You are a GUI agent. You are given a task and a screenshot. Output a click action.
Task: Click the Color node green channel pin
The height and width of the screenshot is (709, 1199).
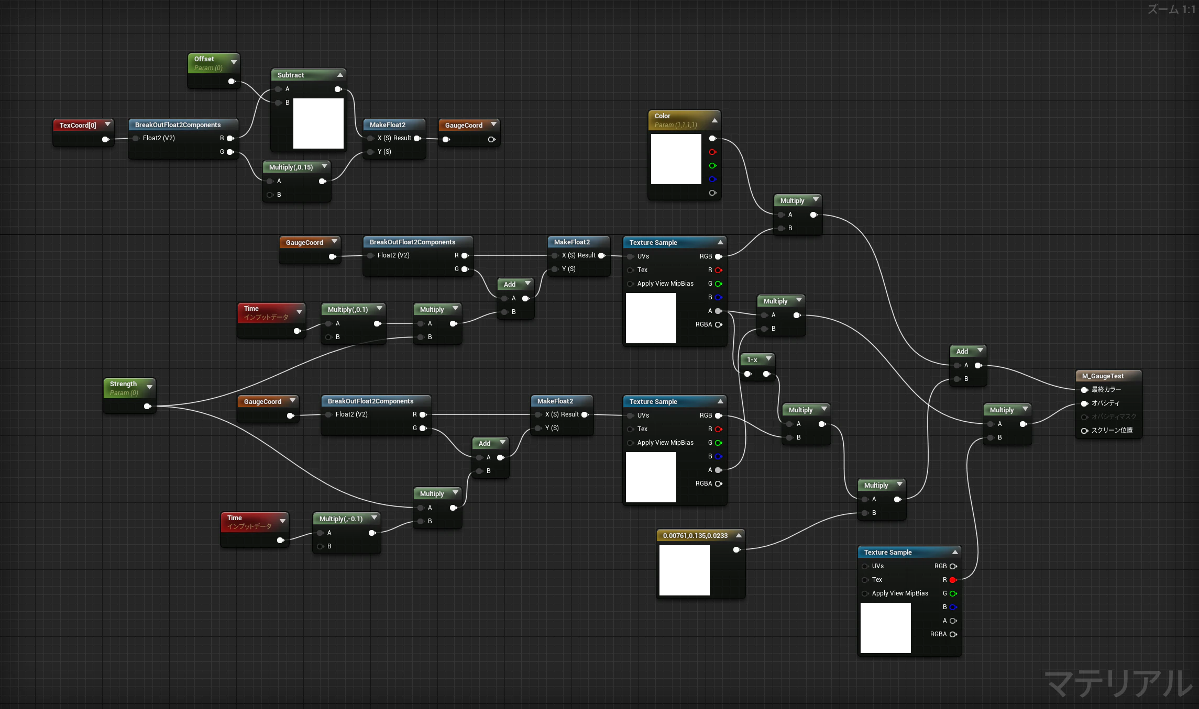coord(712,165)
